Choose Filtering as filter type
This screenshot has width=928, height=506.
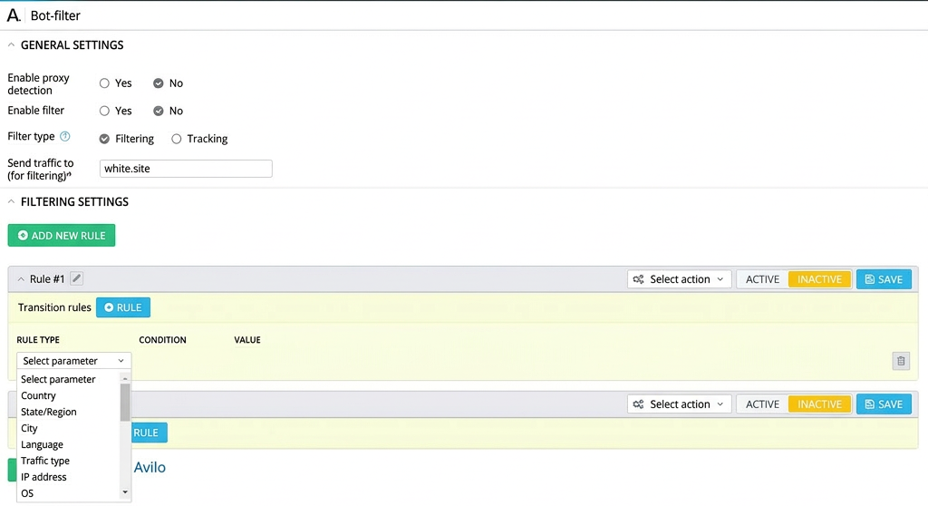click(x=105, y=139)
